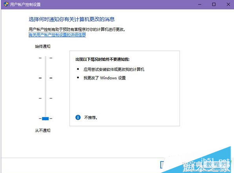The width and height of the screenshot is (234, 173).
Task: Open the UAC settings detailed info link
Action: click(57, 35)
